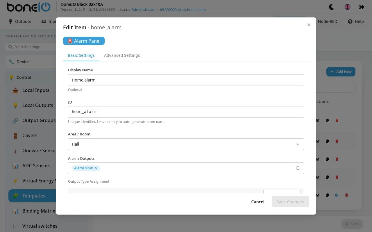
Task: Open Local Outputs via its bulb icon
Action: (x=15, y=105)
